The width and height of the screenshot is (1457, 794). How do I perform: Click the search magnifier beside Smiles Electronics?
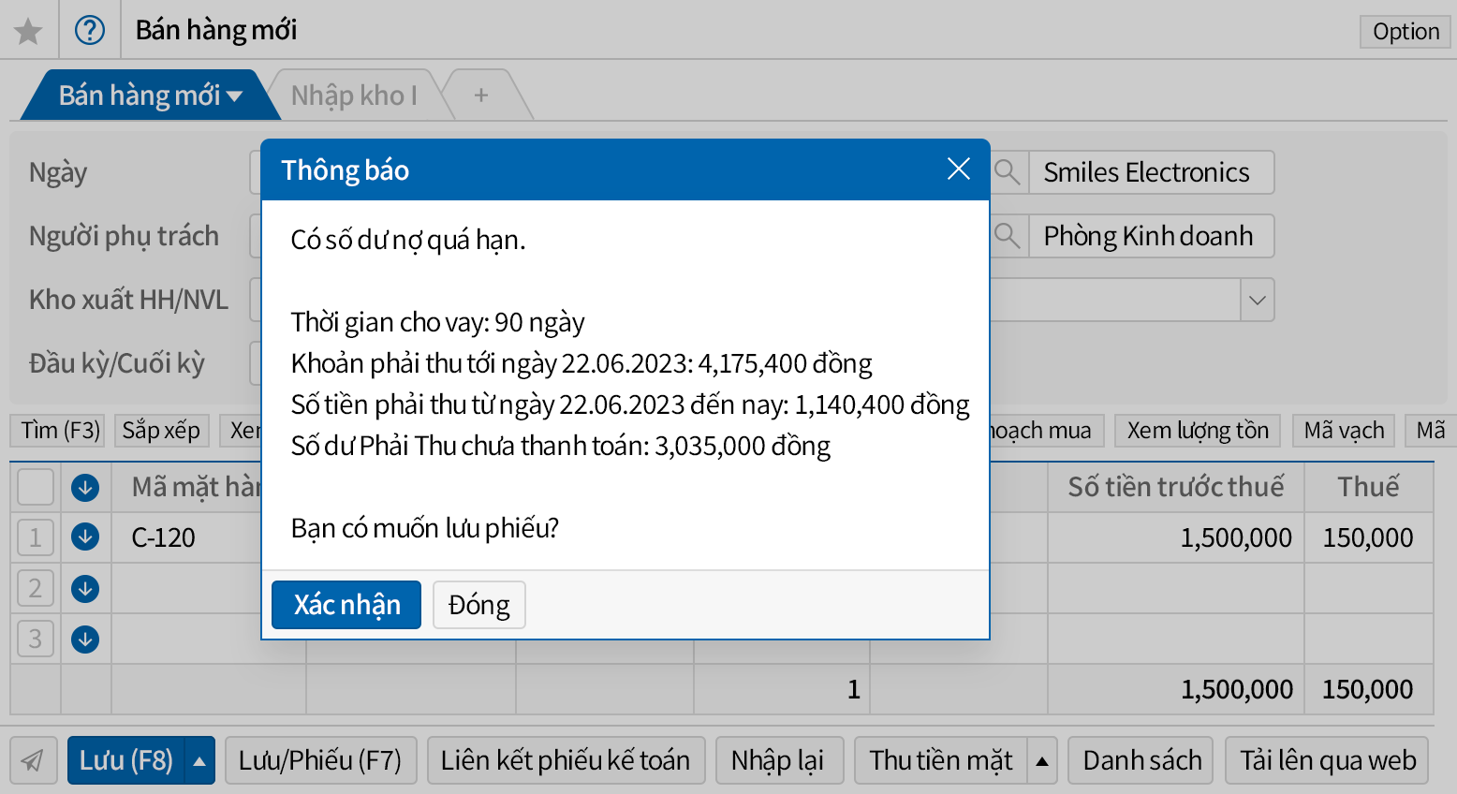(1008, 172)
